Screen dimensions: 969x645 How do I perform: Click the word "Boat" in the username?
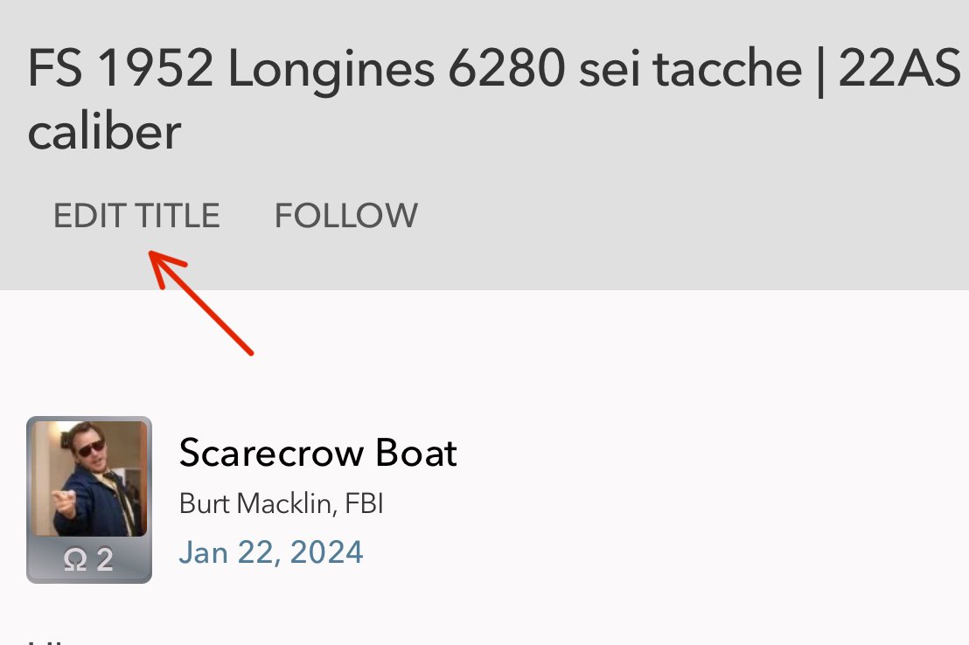click(416, 453)
